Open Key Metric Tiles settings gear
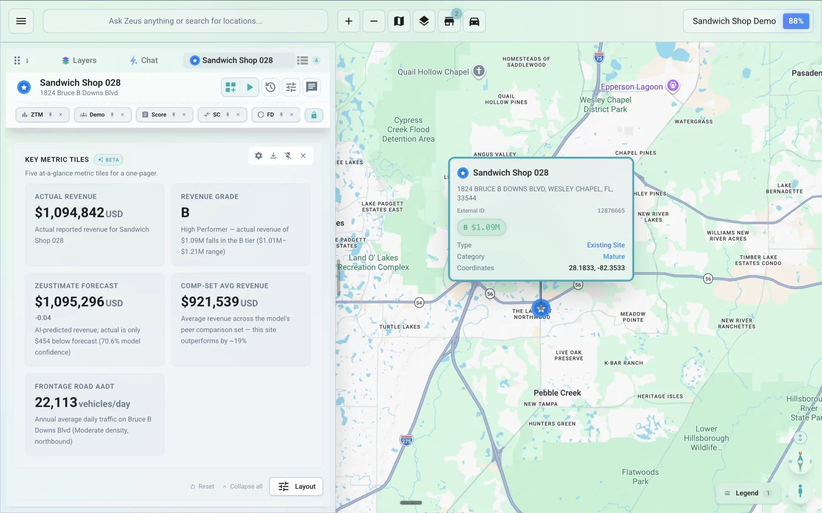 coord(259,156)
